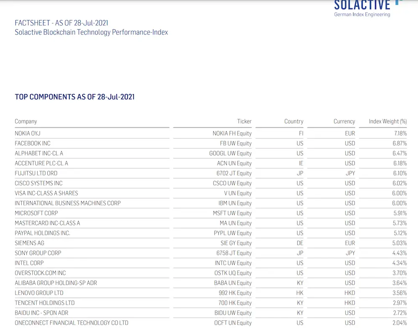Click 'TOP COMPONENTS AS OF 28-Jul-2021' heading
Image resolution: width=418 pixels, height=328 pixels.
tap(75, 97)
